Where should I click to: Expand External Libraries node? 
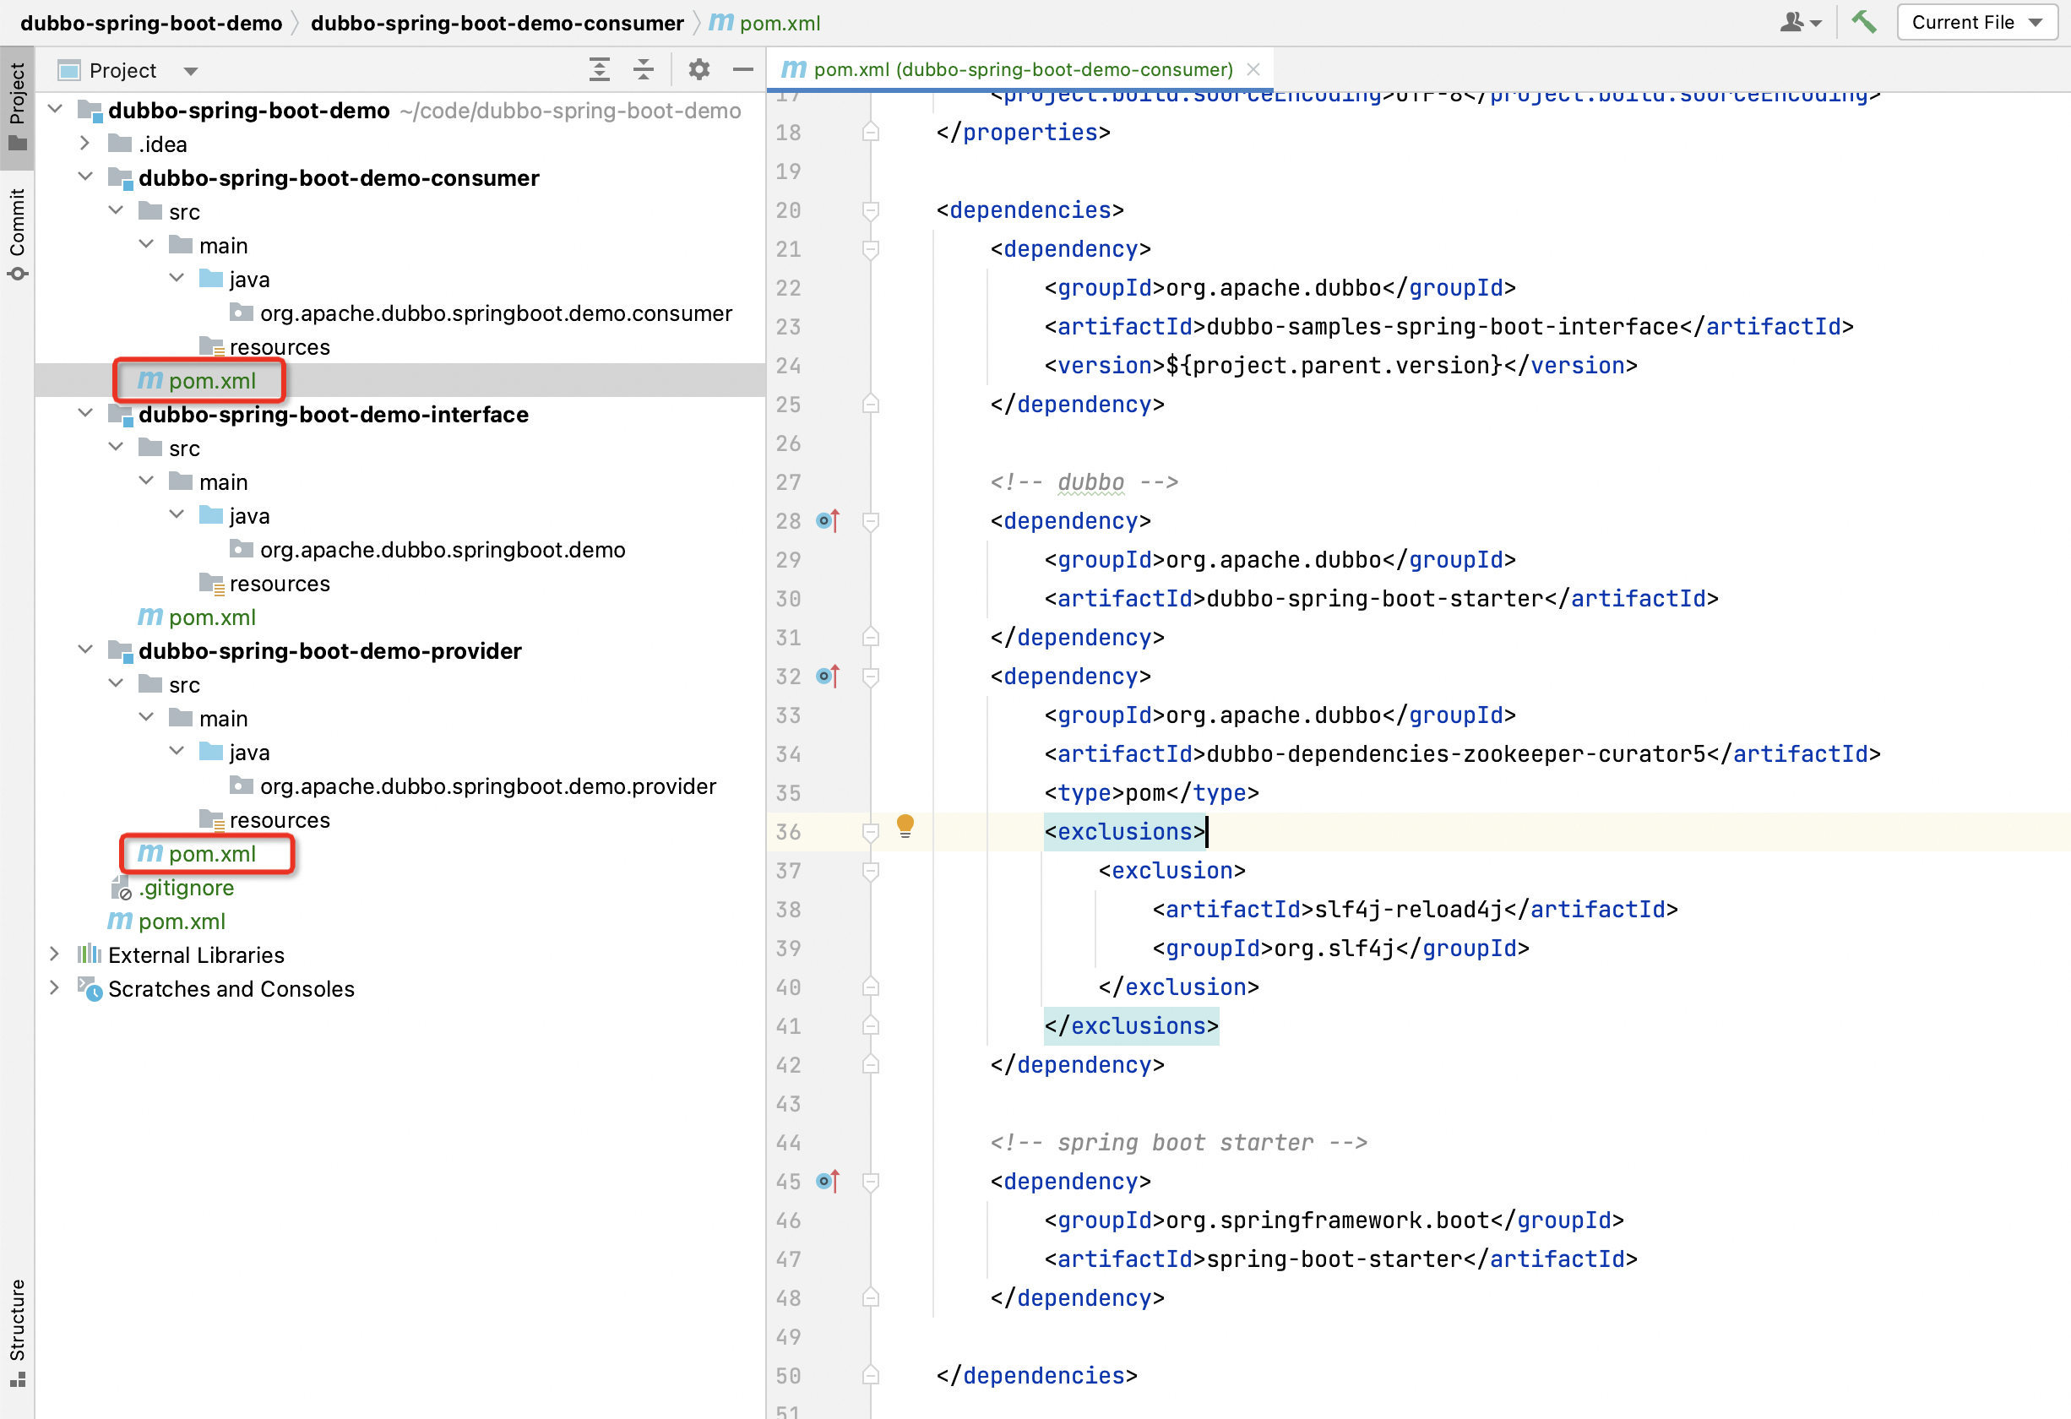point(54,954)
